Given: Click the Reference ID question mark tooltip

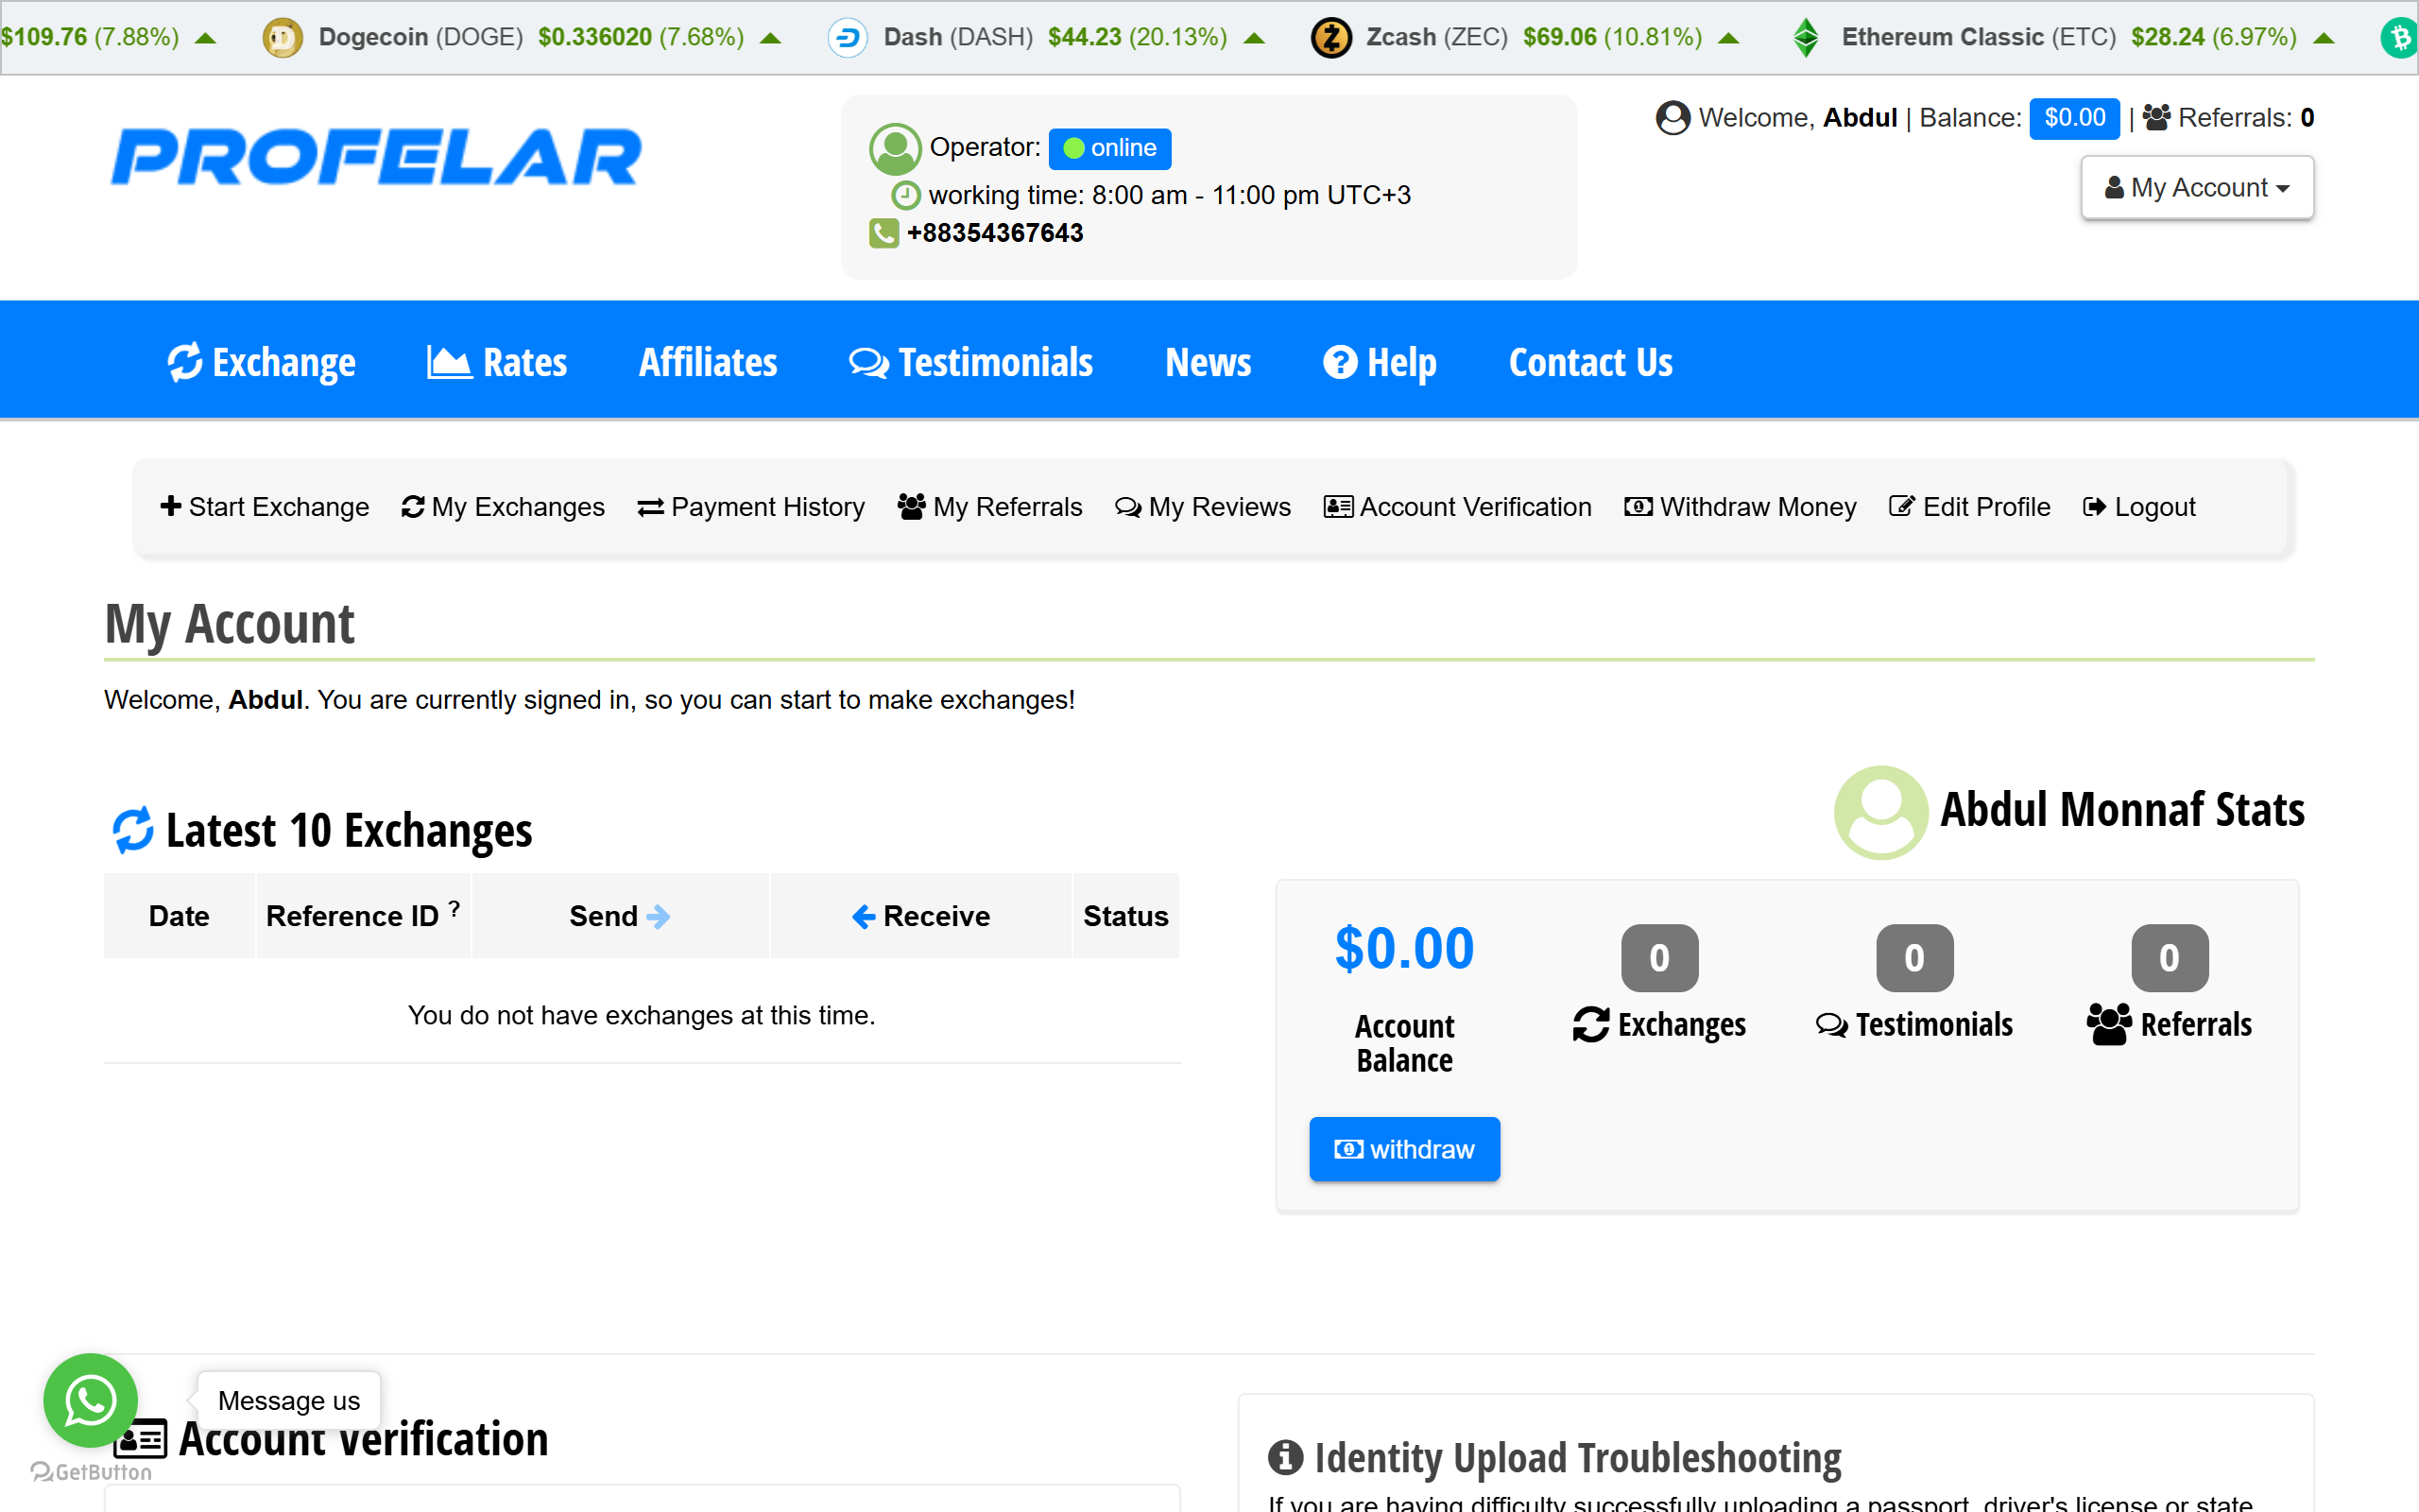Looking at the screenshot, I should pos(454,908).
